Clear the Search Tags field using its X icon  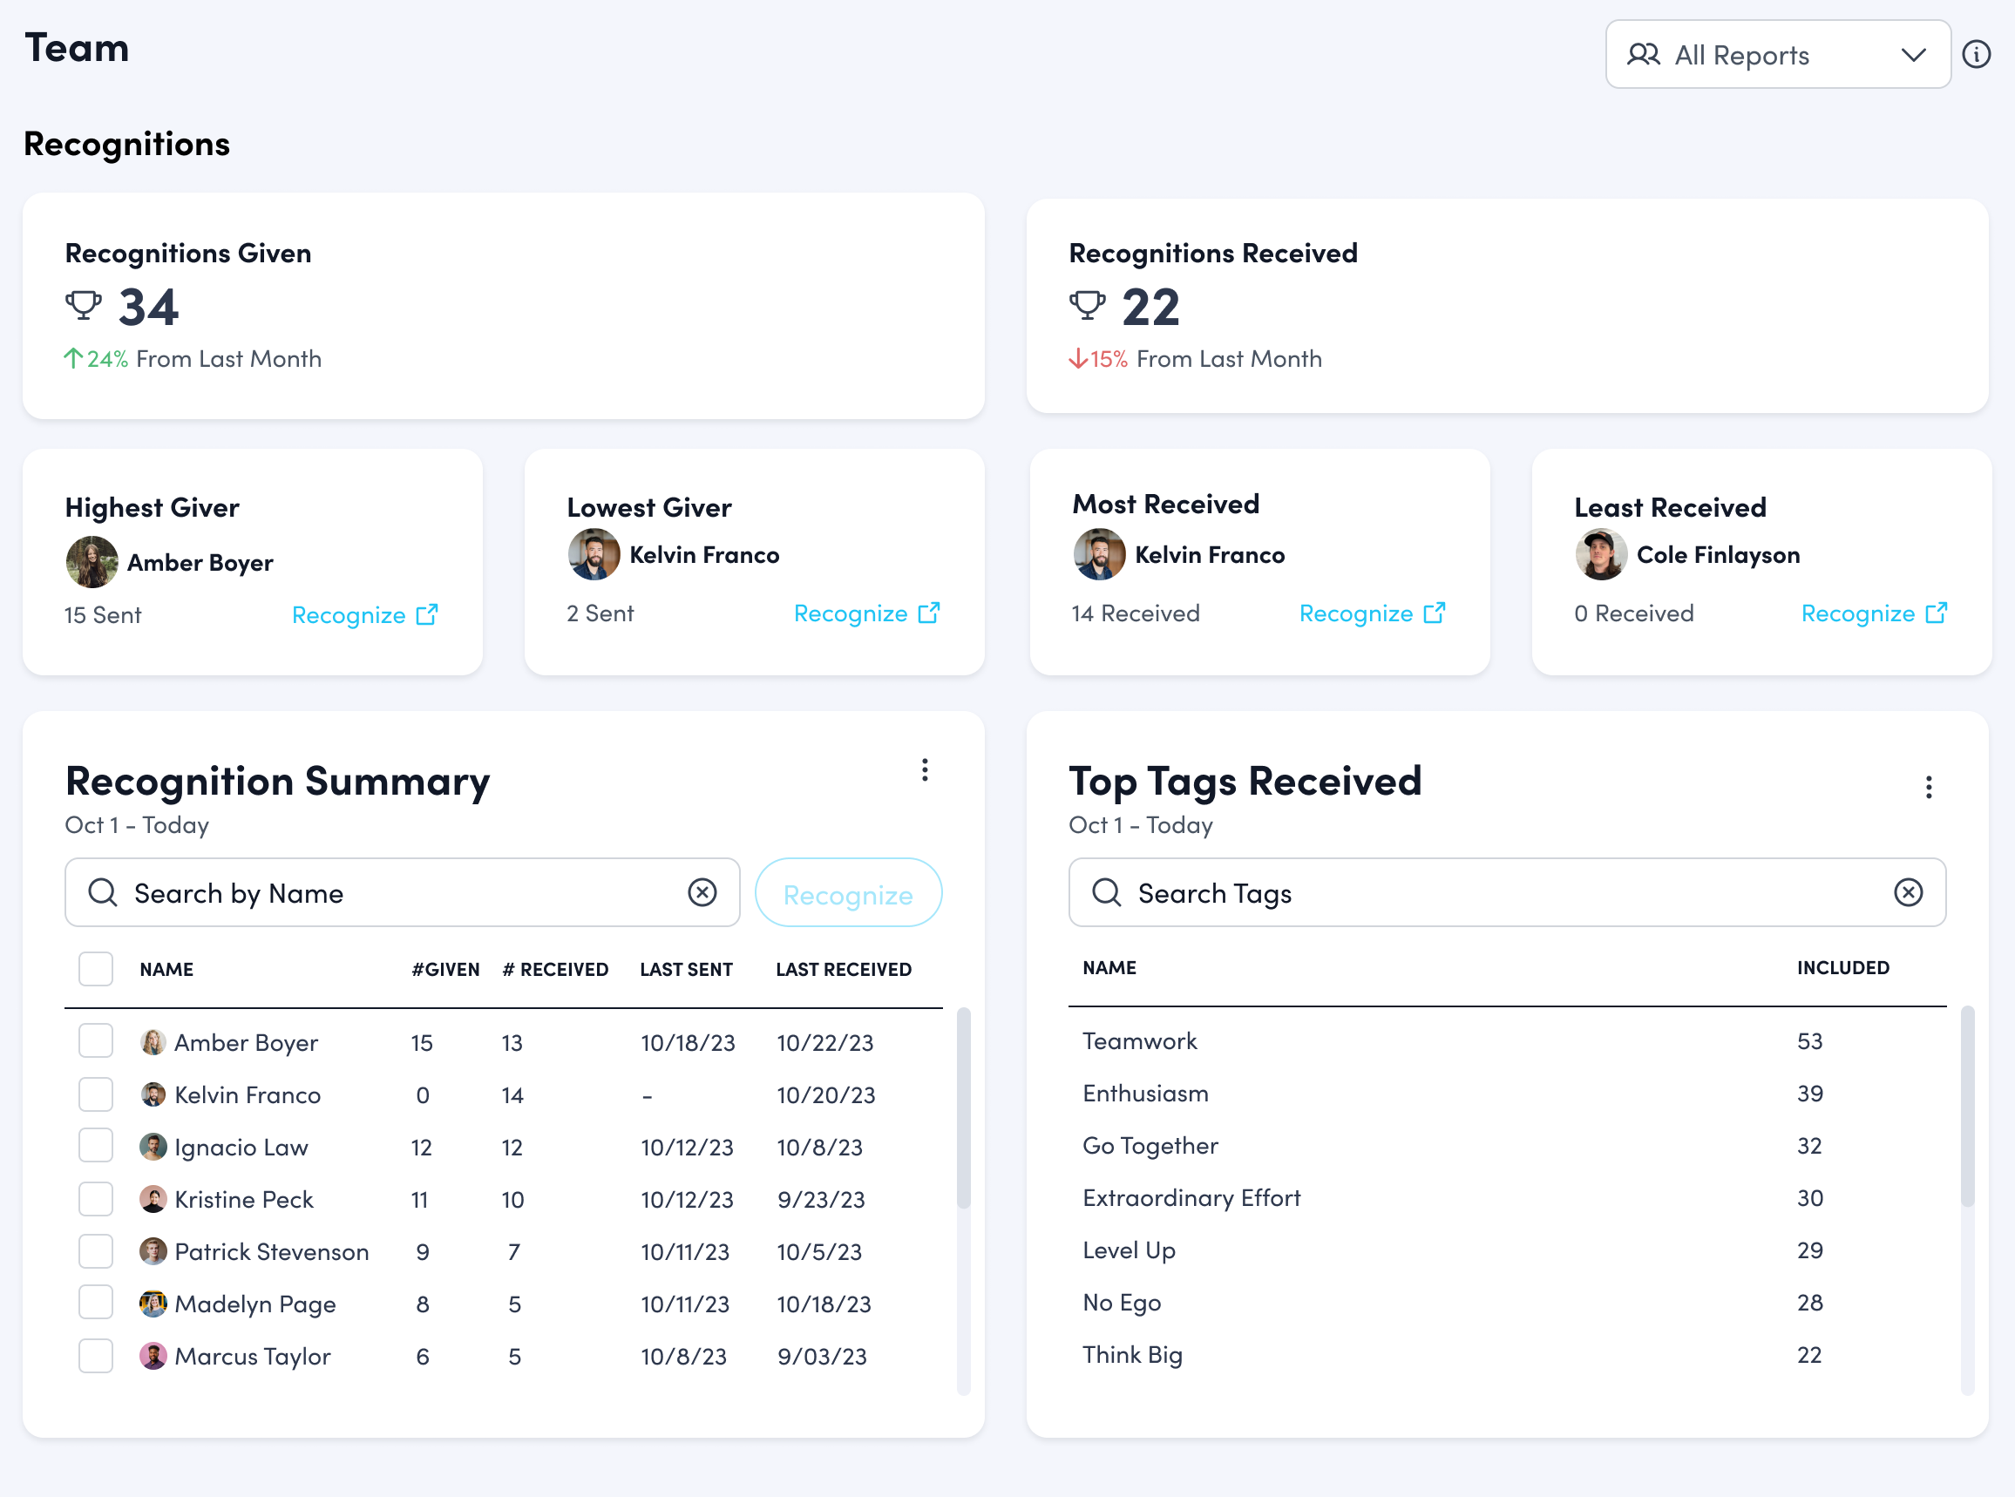(1909, 892)
